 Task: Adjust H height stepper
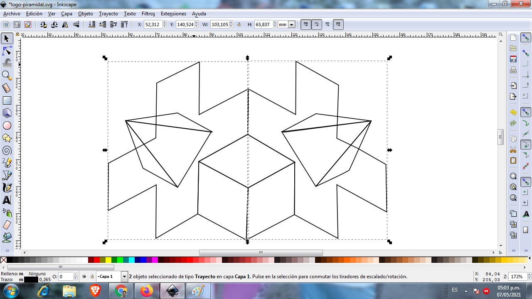click(274, 25)
